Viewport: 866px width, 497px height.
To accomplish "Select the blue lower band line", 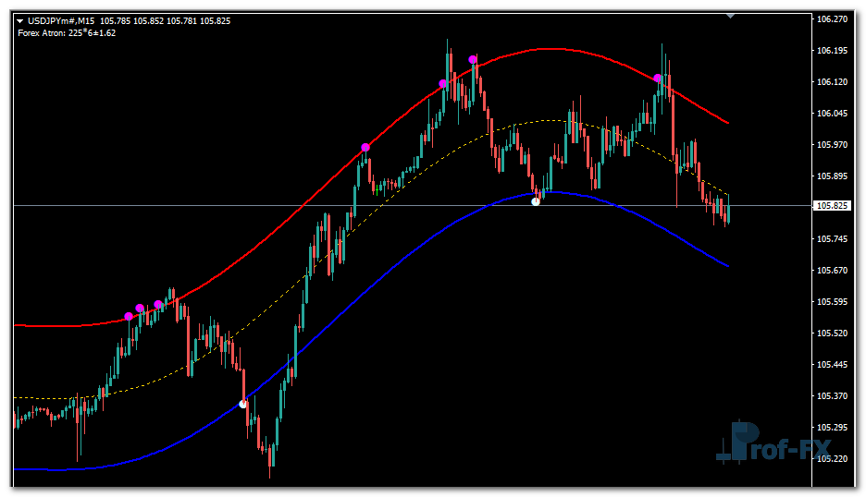I will pyautogui.click(x=370, y=277).
